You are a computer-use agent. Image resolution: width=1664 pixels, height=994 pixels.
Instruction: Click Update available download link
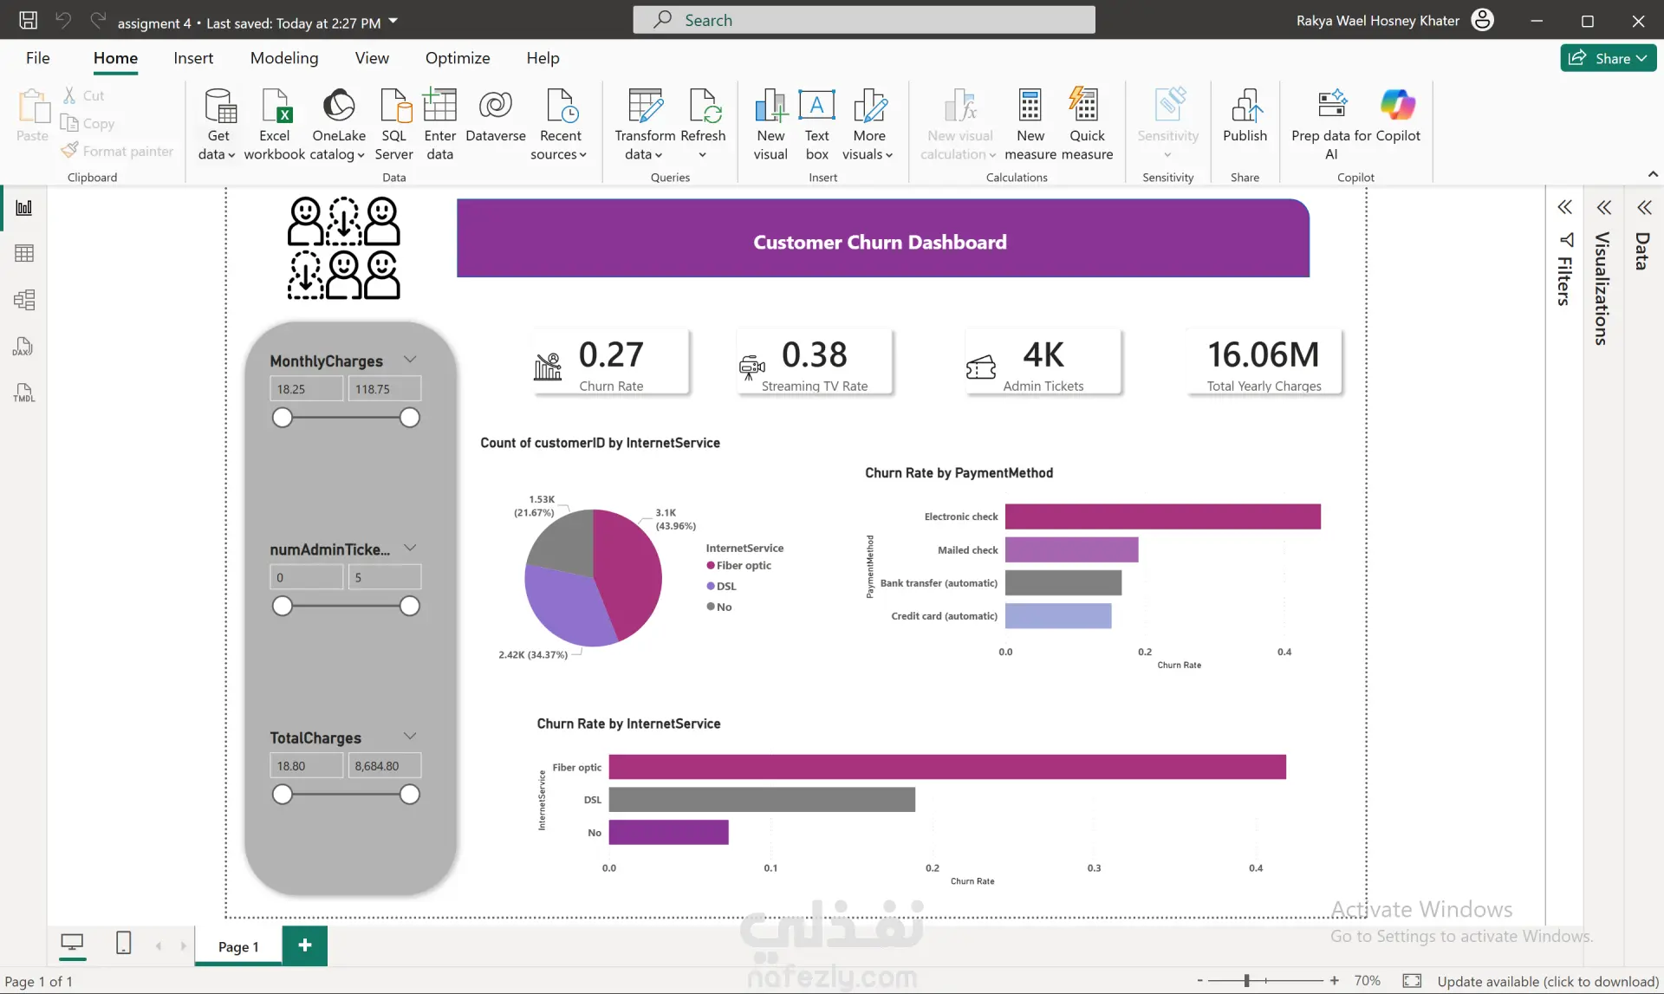1548,981
